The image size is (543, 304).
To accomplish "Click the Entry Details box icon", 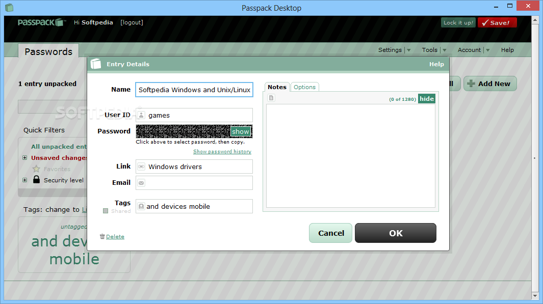I will pyautogui.click(x=96, y=64).
